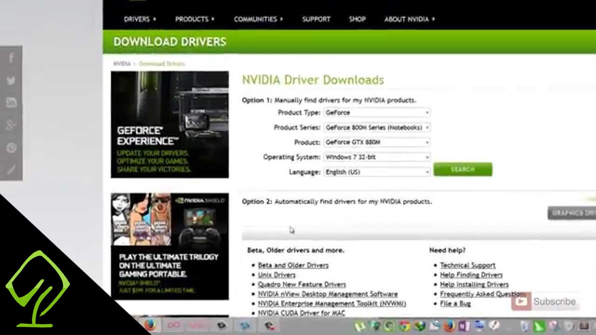Change the Operating System dropdown
This screenshot has height=335, width=596.
click(x=377, y=157)
